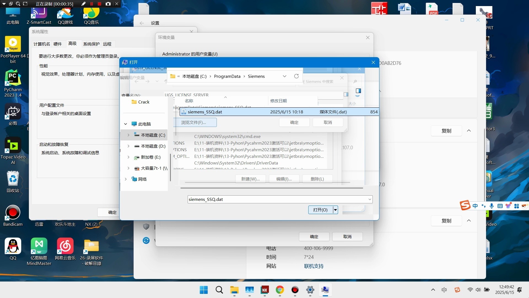
Task: Select the siemens_SSQ.dat file row
Action: [279, 112]
